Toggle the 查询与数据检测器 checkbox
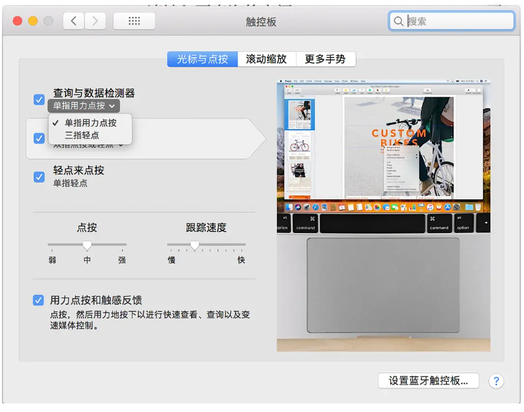The width and height of the screenshot is (524, 412). click(39, 99)
